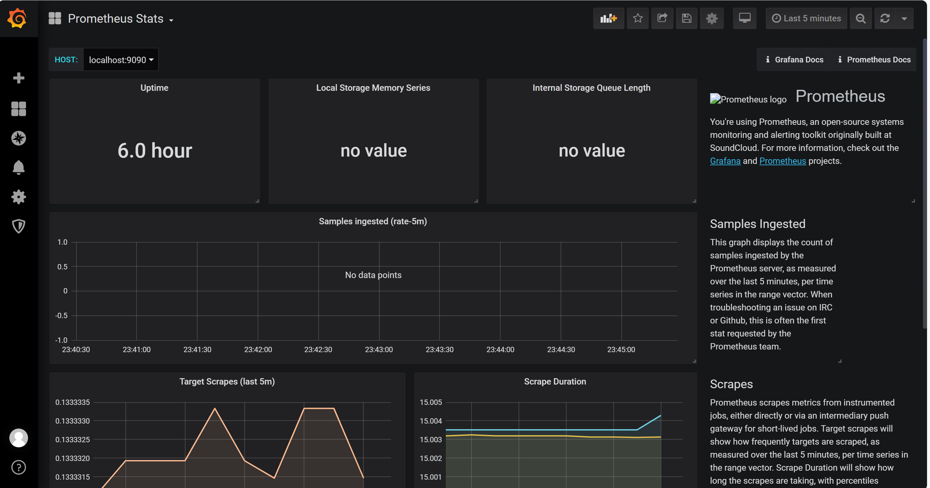This screenshot has width=930, height=488.
Task: Zoom out time range with magnifier
Action: 861,18
